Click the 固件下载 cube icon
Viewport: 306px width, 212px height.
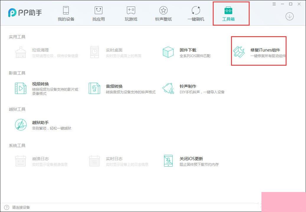168,52
